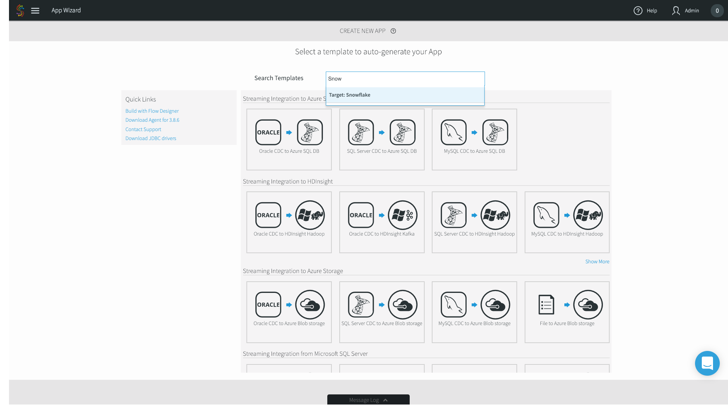Select Oracle CDC to HDInsight Hadoop label
Screen dimensions: 728x415
pyautogui.click(x=289, y=234)
